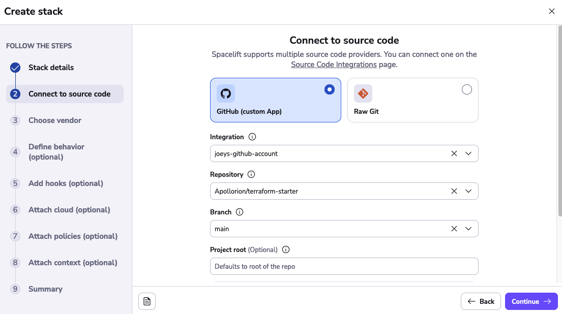This screenshot has width=562, height=314.
Task: Clear the main branch selection
Action: tap(454, 229)
